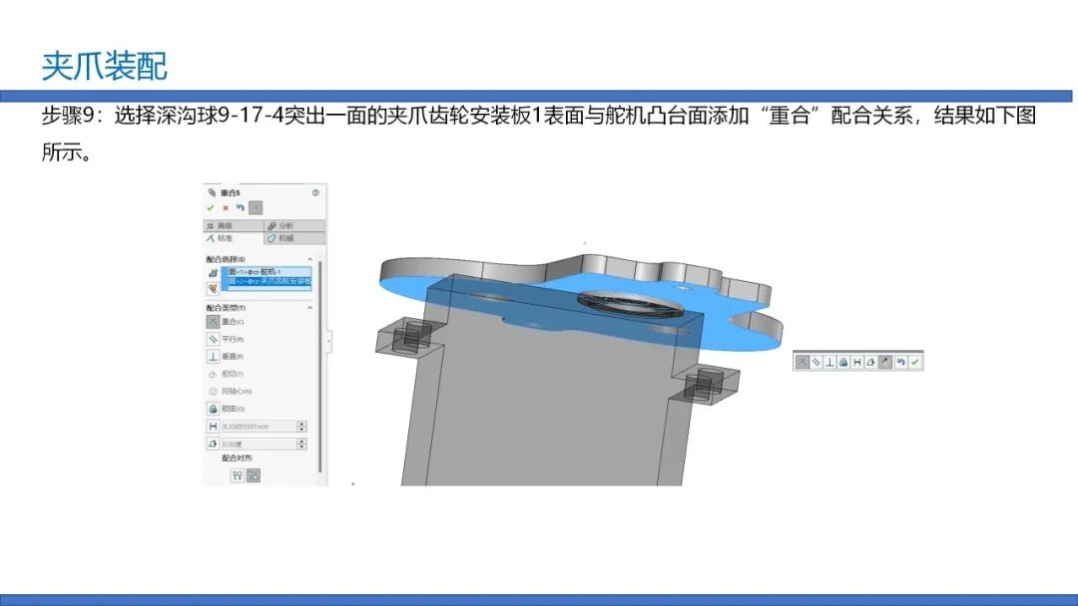Toggle the pin button beside the panel undo arrow
The width and height of the screenshot is (1078, 606).
pyautogui.click(x=256, y=207)
